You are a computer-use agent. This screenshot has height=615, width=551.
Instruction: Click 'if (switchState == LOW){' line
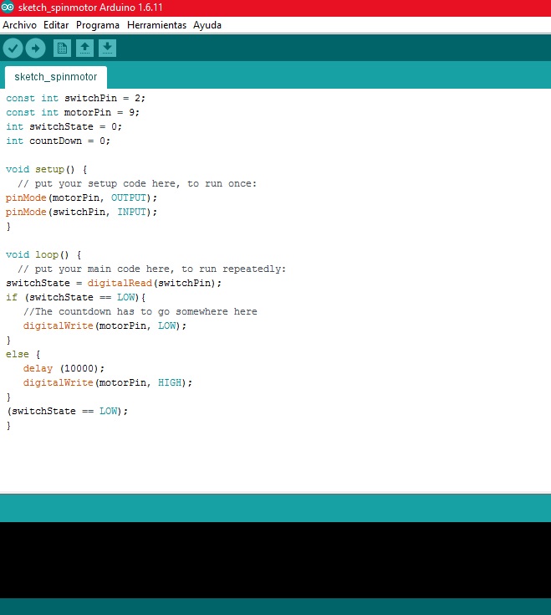pos(75,297)
